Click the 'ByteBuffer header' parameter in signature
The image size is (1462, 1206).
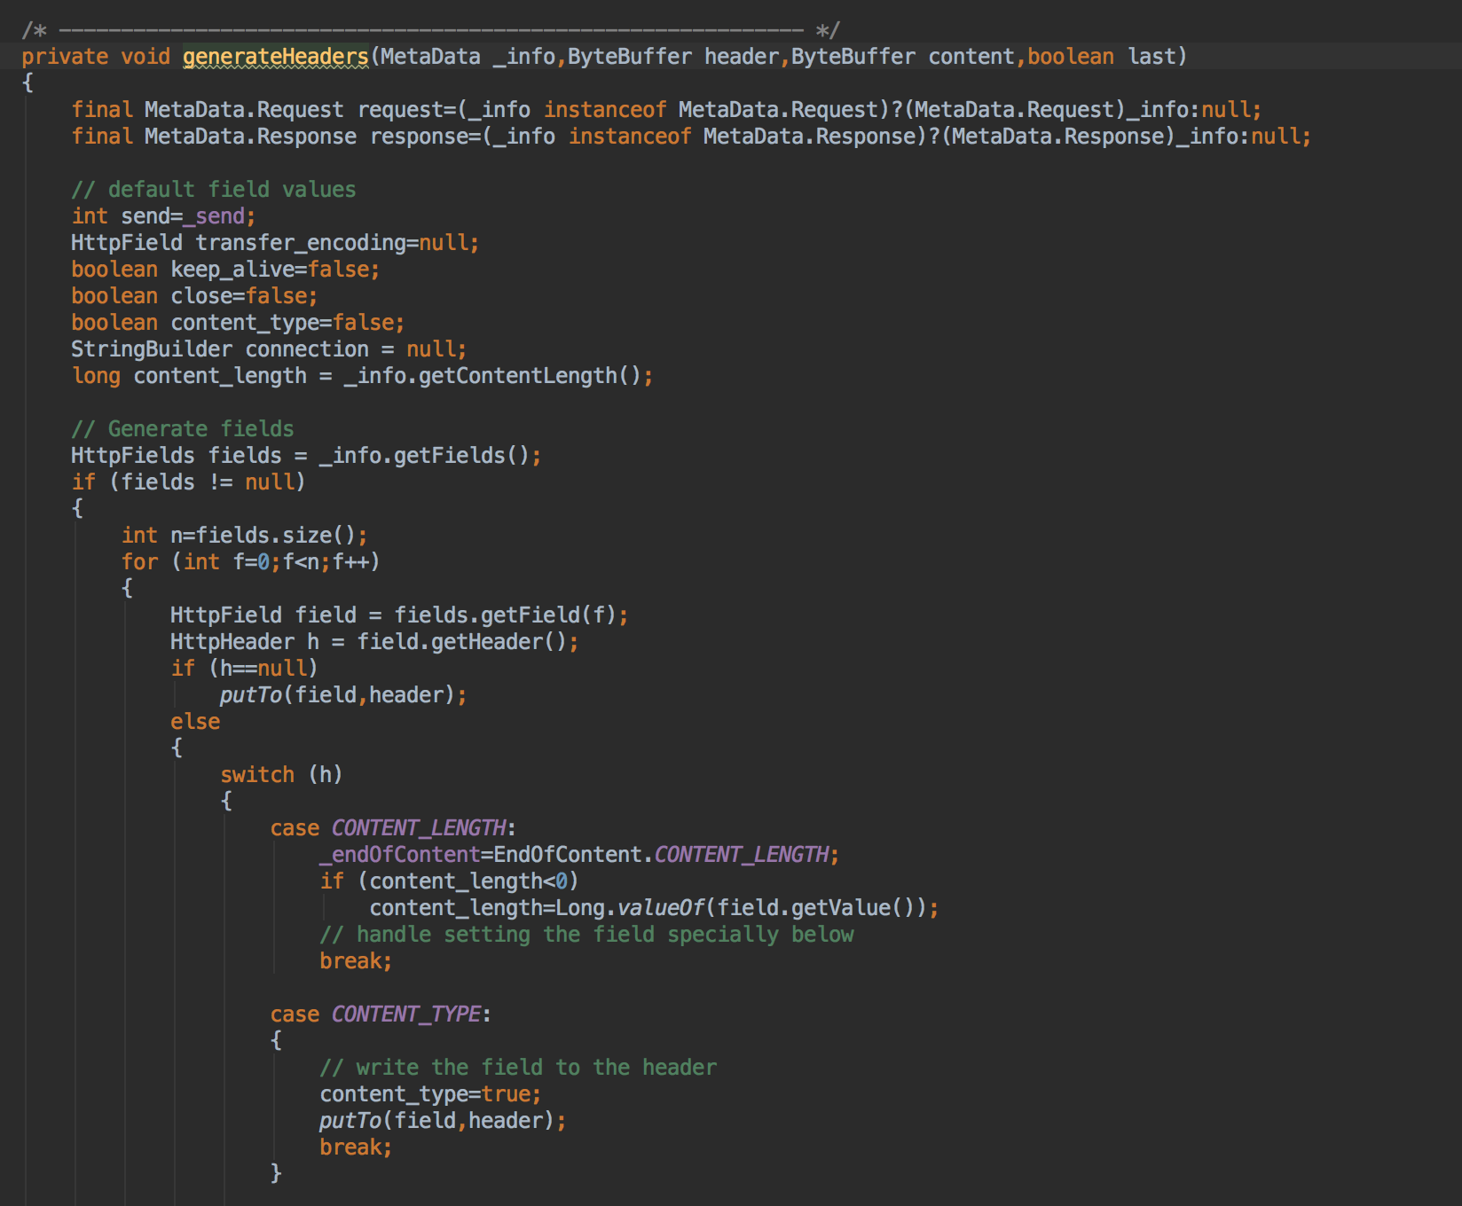(673, 57)
